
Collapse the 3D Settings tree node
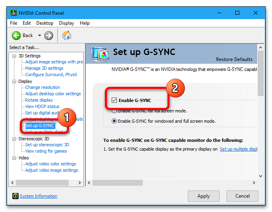point(14,56)
